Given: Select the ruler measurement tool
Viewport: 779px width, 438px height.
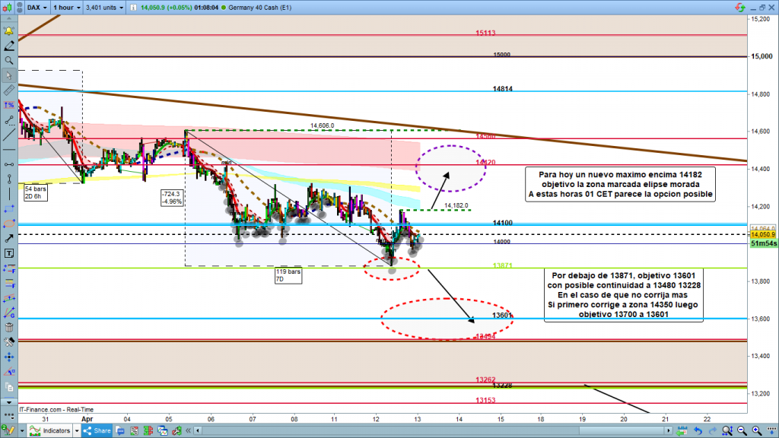Looking at the screenshot, I should point(8,90).
